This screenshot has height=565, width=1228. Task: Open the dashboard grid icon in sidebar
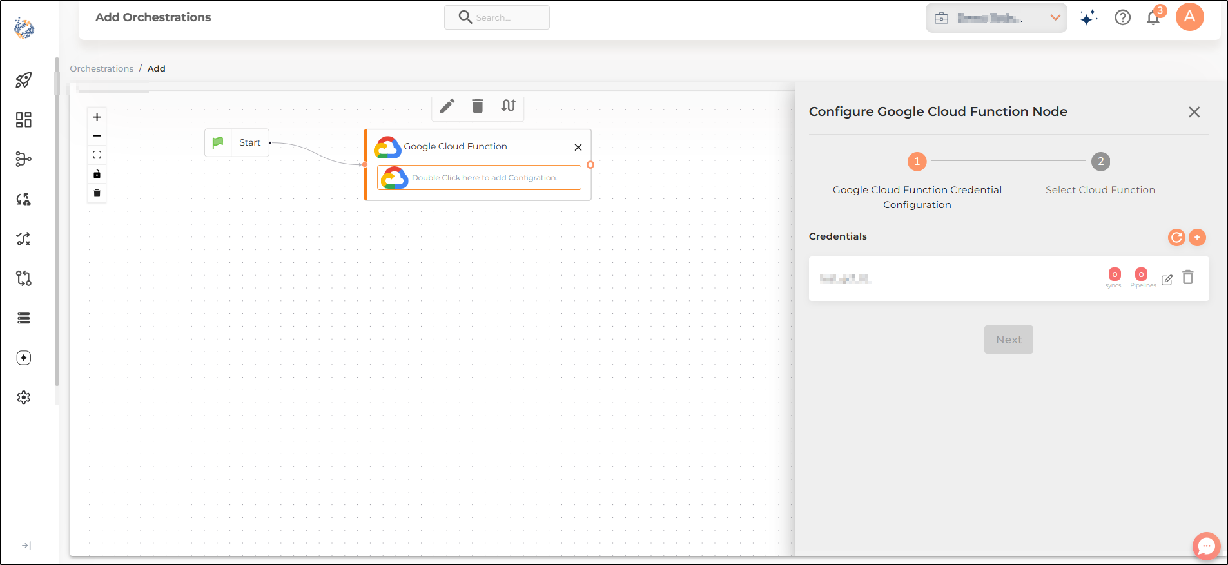[x=24, y=120]
